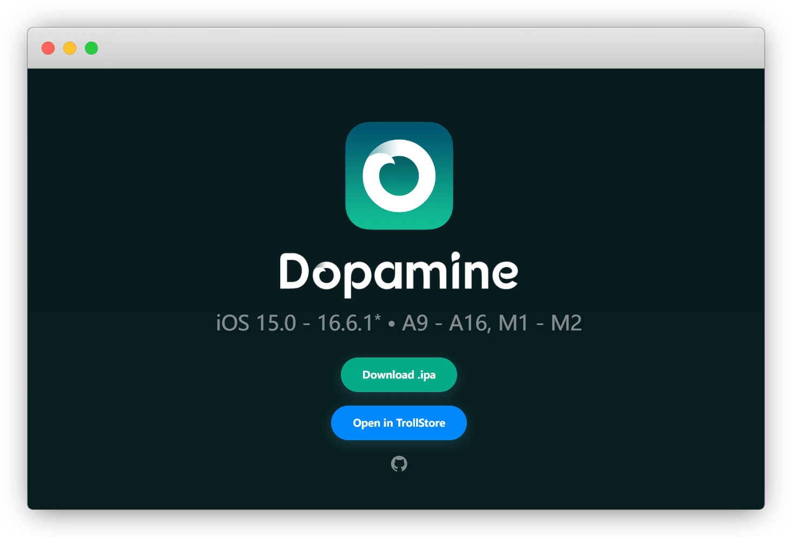792x537 pixels.
Task: Click the Dopamine title text
Action: (x=399, y=274)
